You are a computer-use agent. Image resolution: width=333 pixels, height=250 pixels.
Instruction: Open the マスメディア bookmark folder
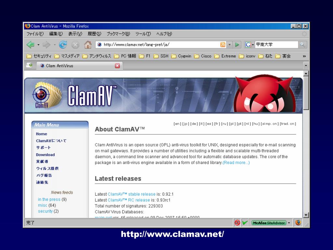pyautogui.click(x=67, y=56)
